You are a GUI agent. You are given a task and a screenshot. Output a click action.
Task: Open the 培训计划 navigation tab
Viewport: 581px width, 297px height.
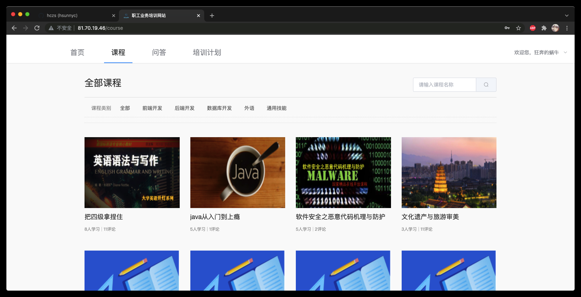click(x=207, y=52)
